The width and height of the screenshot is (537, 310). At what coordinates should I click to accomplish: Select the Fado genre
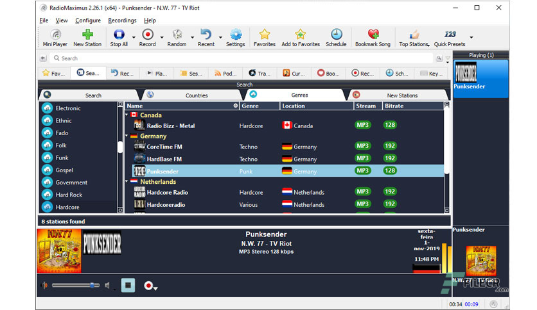click(78, 133)
